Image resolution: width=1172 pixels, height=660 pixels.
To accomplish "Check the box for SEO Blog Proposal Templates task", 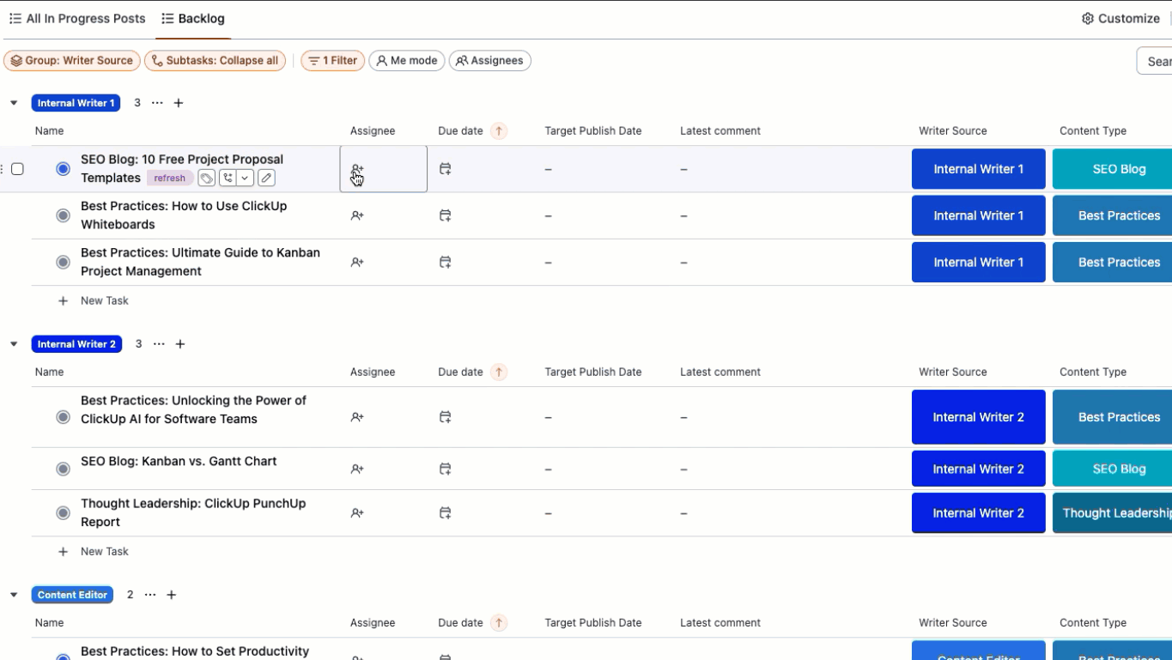I will pos(17,169).
